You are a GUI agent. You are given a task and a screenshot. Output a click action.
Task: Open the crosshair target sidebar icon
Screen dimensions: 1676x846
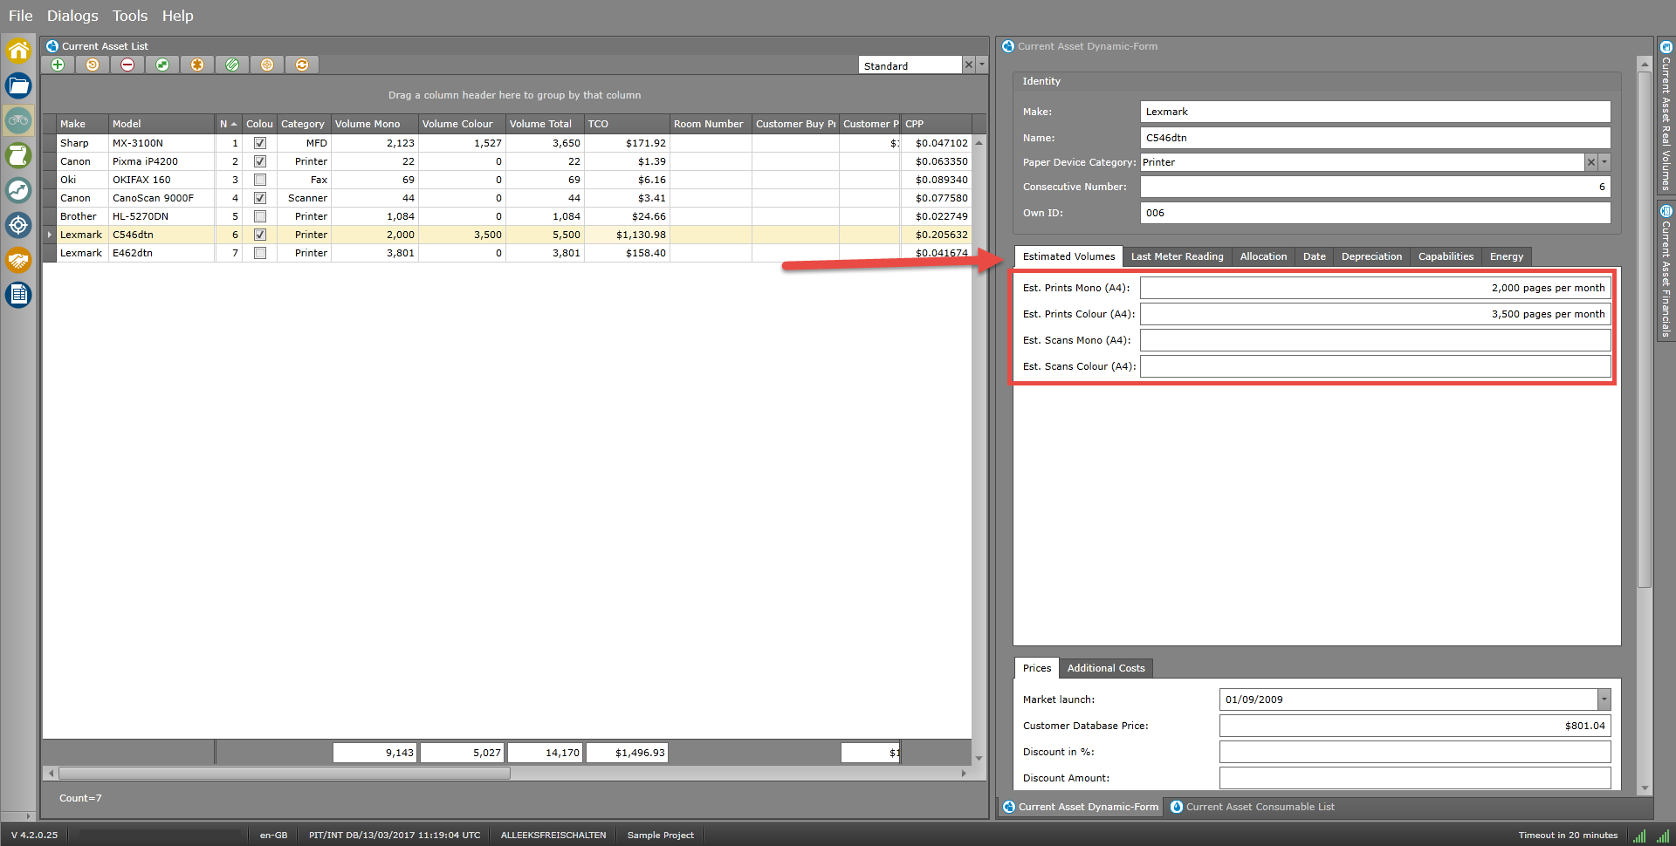tap(18, 225)
